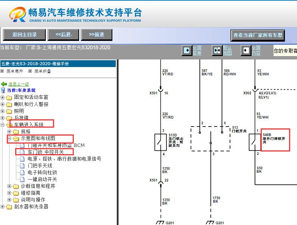Select the 喇叭和行人警报 folder label
Viewport: 297px width, 225px height.
point(31,104)
